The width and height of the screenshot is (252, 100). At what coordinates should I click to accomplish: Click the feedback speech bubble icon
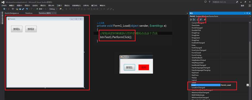(x=205, y=2)
